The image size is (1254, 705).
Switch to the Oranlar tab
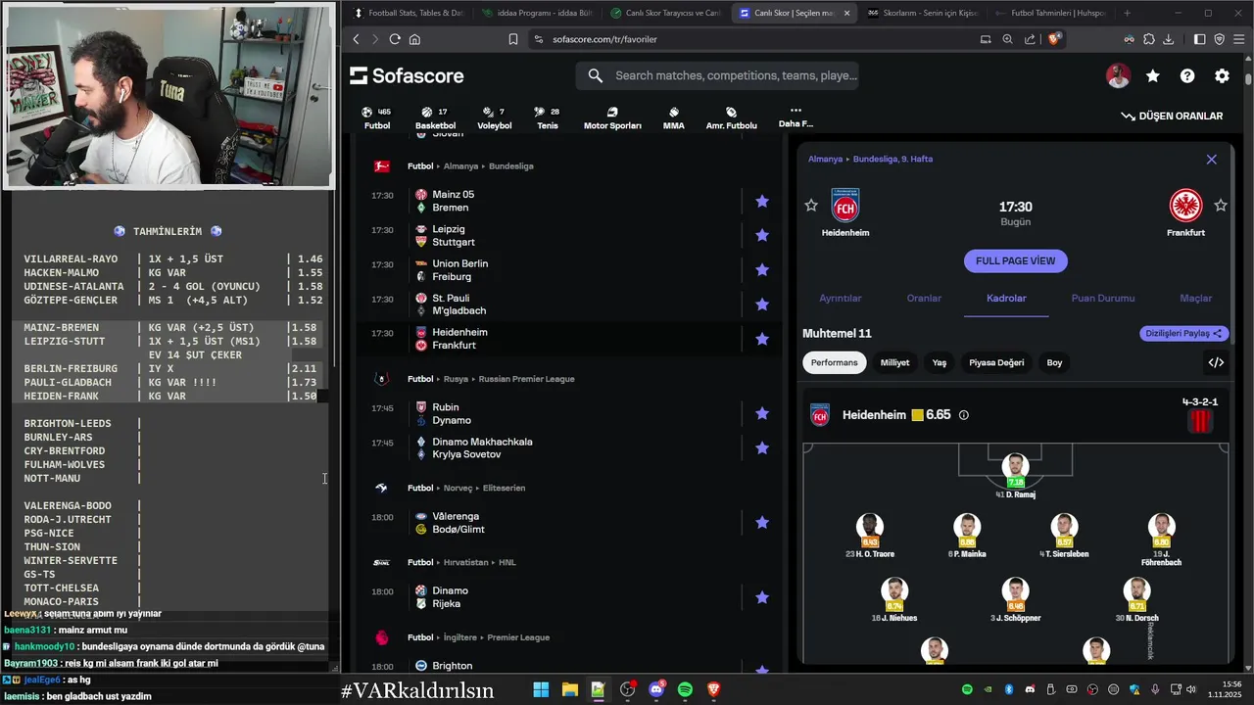tap(924, 298)
